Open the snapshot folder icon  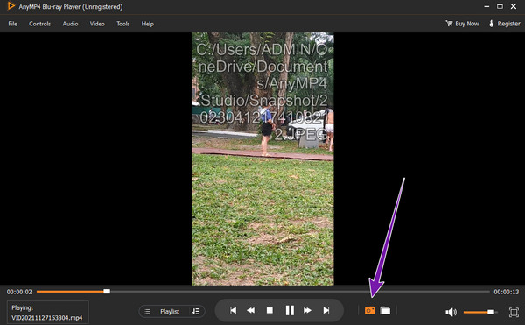coord(385,311)
